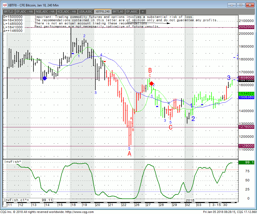Click the green 99.1 indicator value box

click(x=246, y=162)
